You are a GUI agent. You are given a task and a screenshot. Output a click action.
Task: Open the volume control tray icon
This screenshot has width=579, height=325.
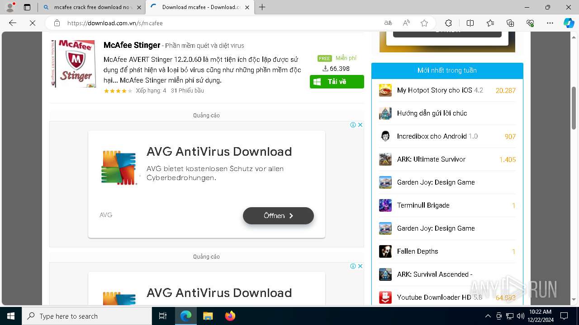(x=520, y=316)
